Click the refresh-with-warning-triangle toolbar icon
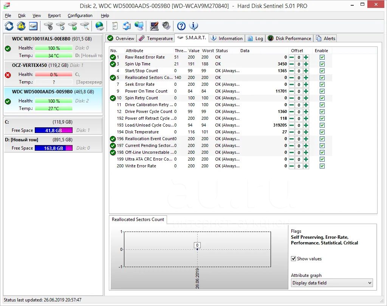Image resolution: width=387 pixels, height=306 pixels. tap(21, 26)
